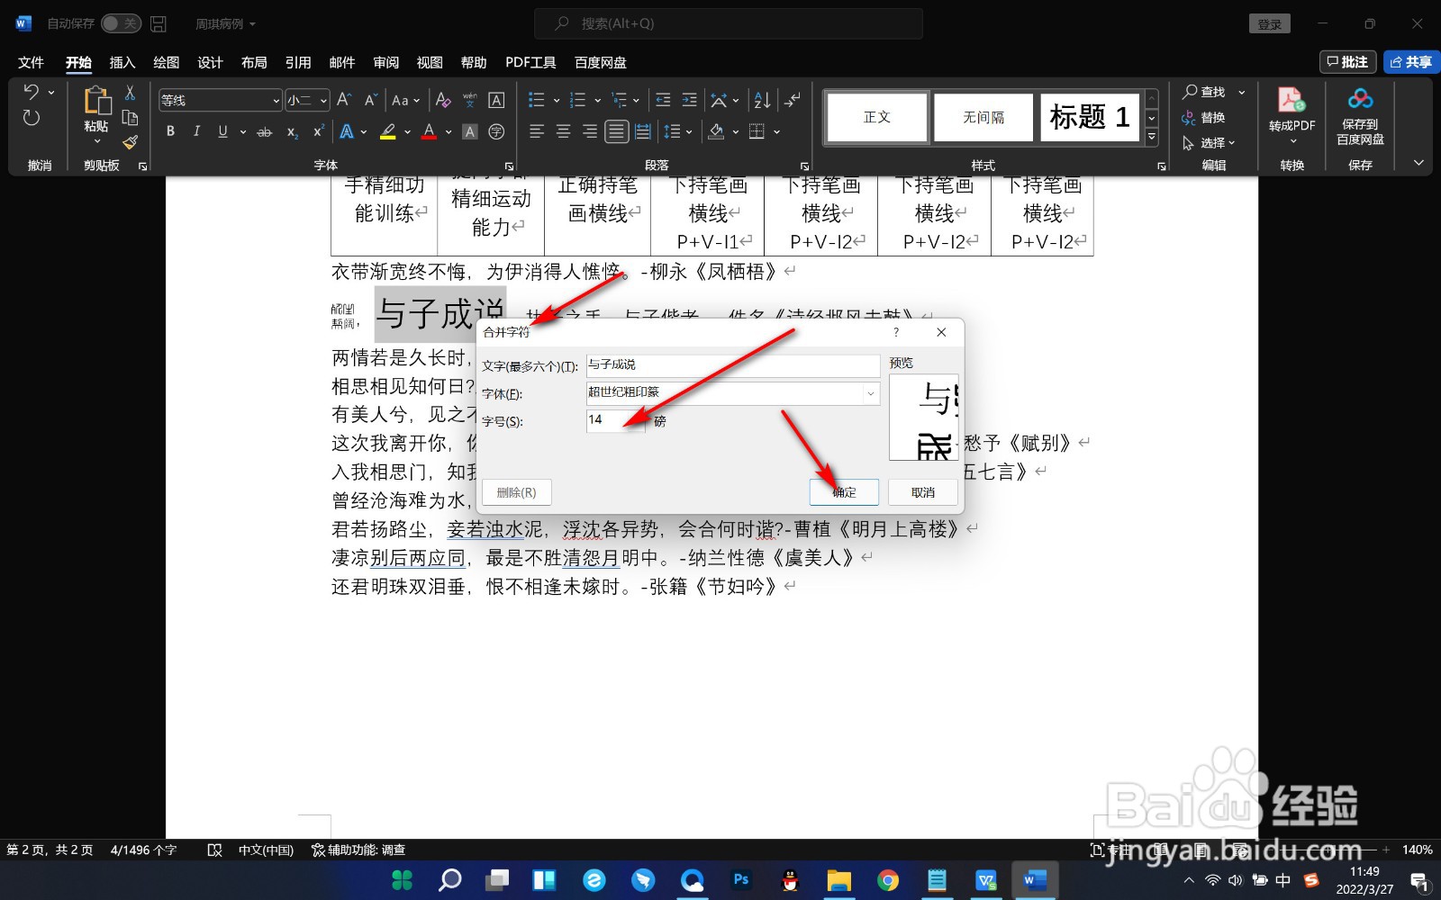
Task: Center-align the paragraph
Action: (x=564, y=131)
